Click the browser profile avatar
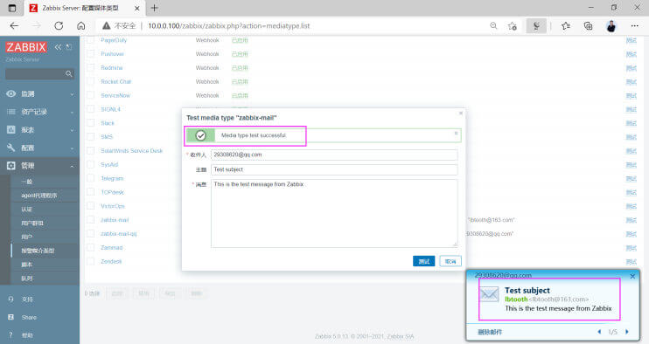Image resolution: width=649 pixels, height=344 pixels. click(x=611, y=26)
